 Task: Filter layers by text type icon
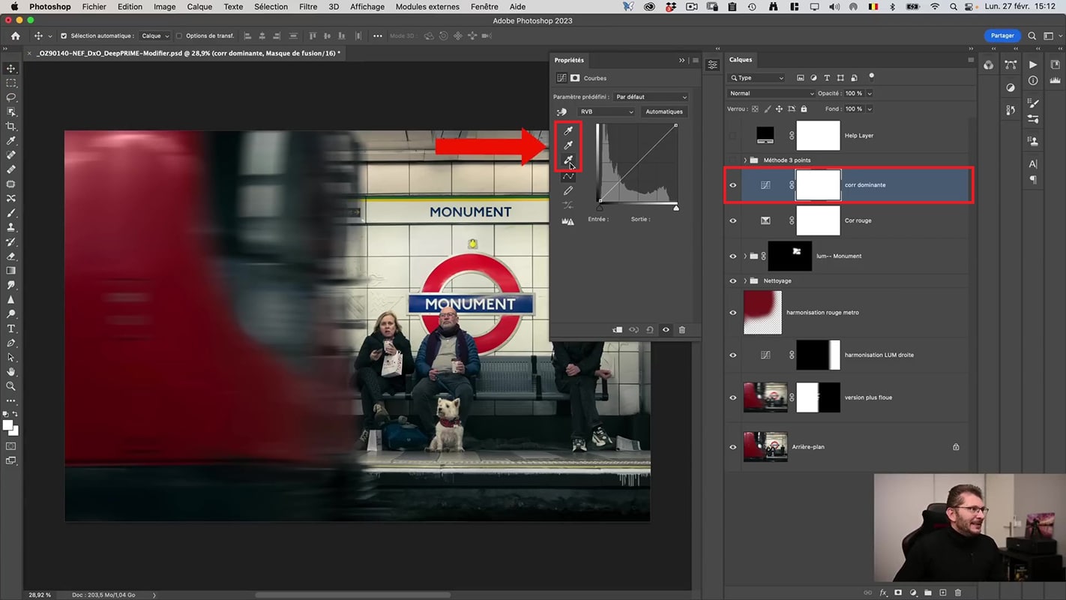click(827, 77)
